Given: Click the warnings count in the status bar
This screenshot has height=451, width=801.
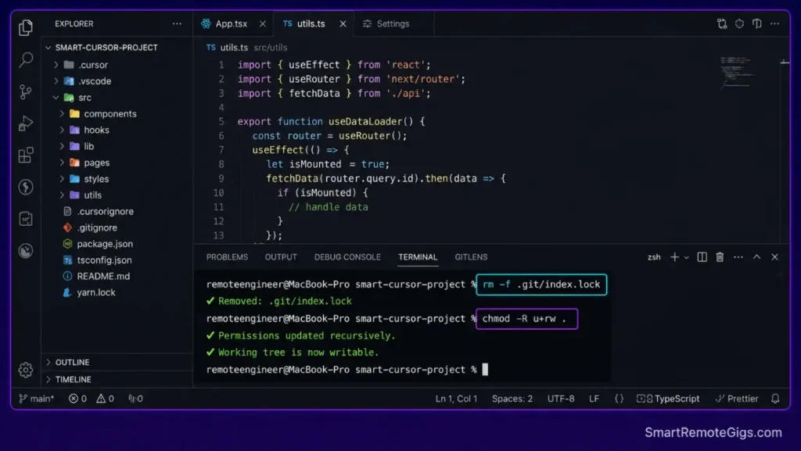Looking at the screenshot, I should 106,399.
